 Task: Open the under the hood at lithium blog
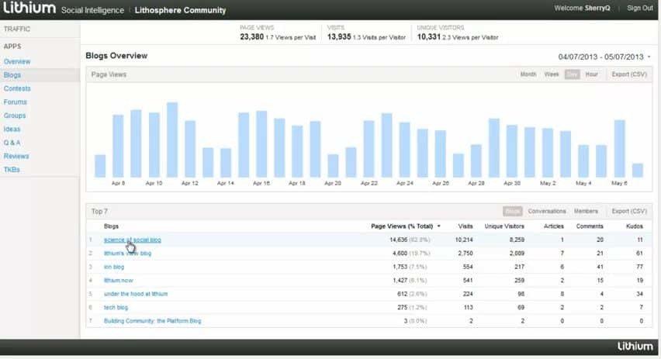tap(136, 294)
